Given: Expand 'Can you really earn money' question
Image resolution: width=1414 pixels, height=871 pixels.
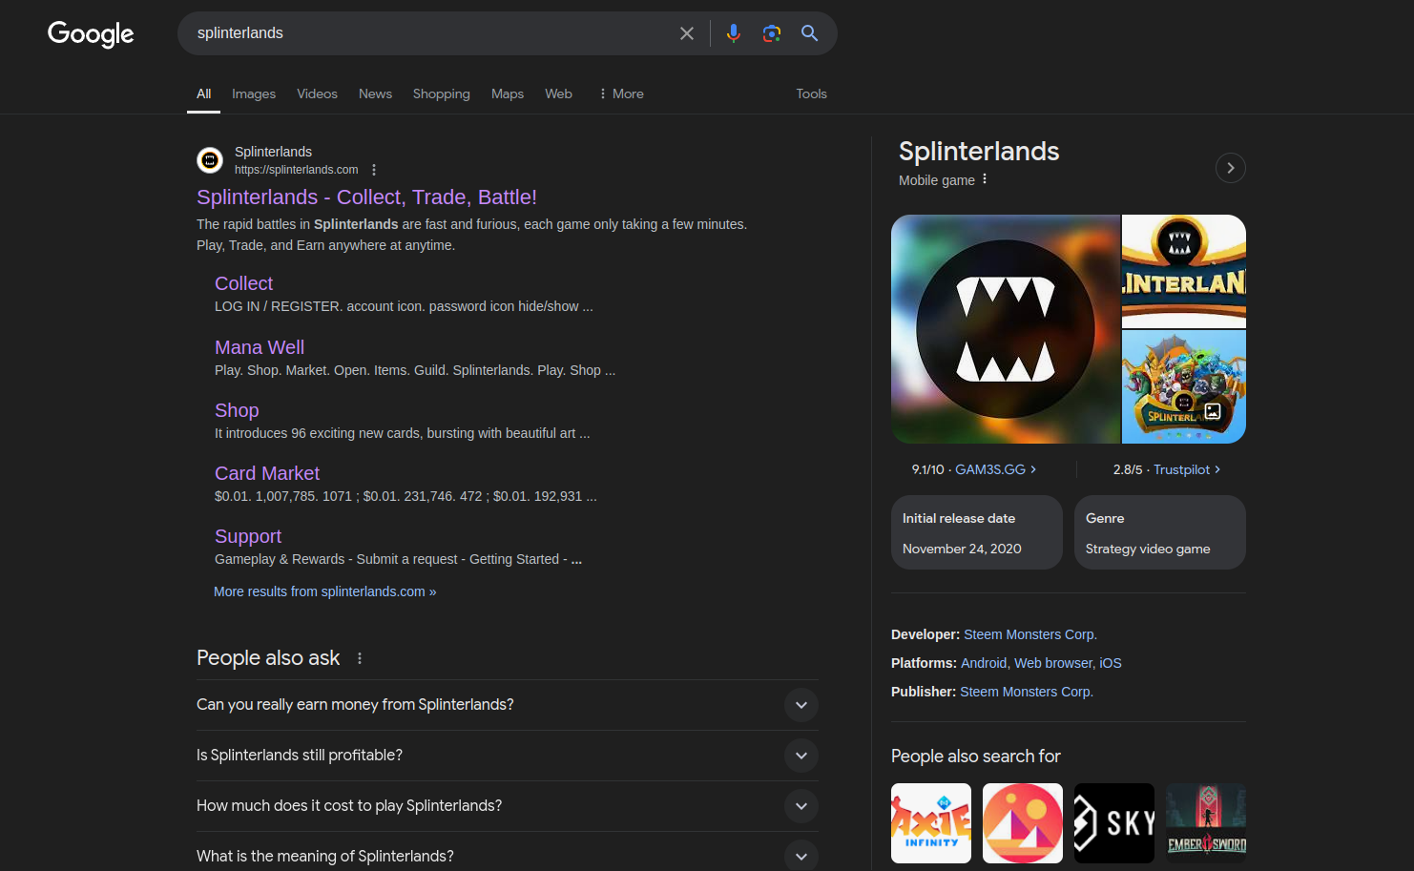Looking at the screenshot, I should coord(508,705).
